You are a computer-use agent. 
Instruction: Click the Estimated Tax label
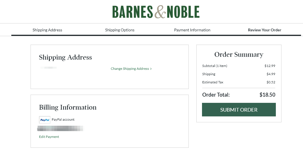[213, 82]
